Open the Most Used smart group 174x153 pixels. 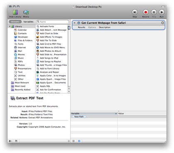[20, 86]
